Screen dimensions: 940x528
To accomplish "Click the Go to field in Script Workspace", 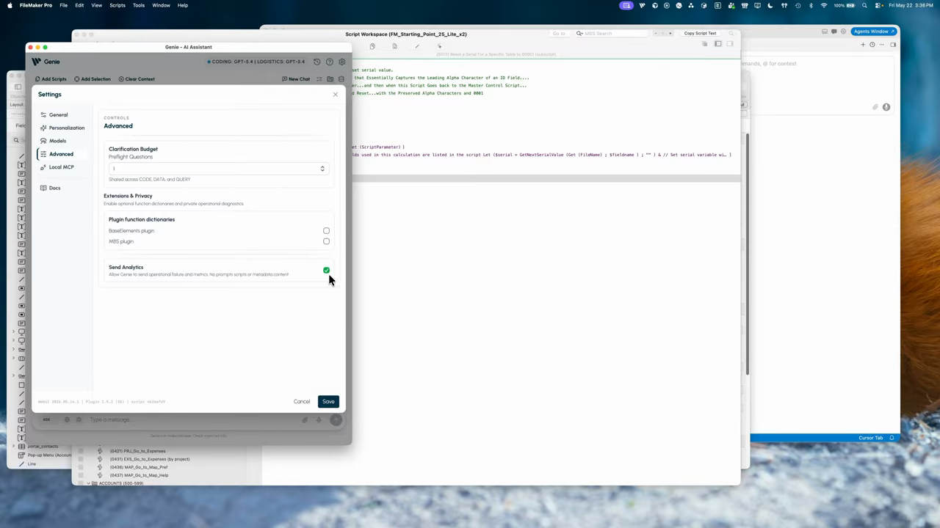I will coord(560,33).
